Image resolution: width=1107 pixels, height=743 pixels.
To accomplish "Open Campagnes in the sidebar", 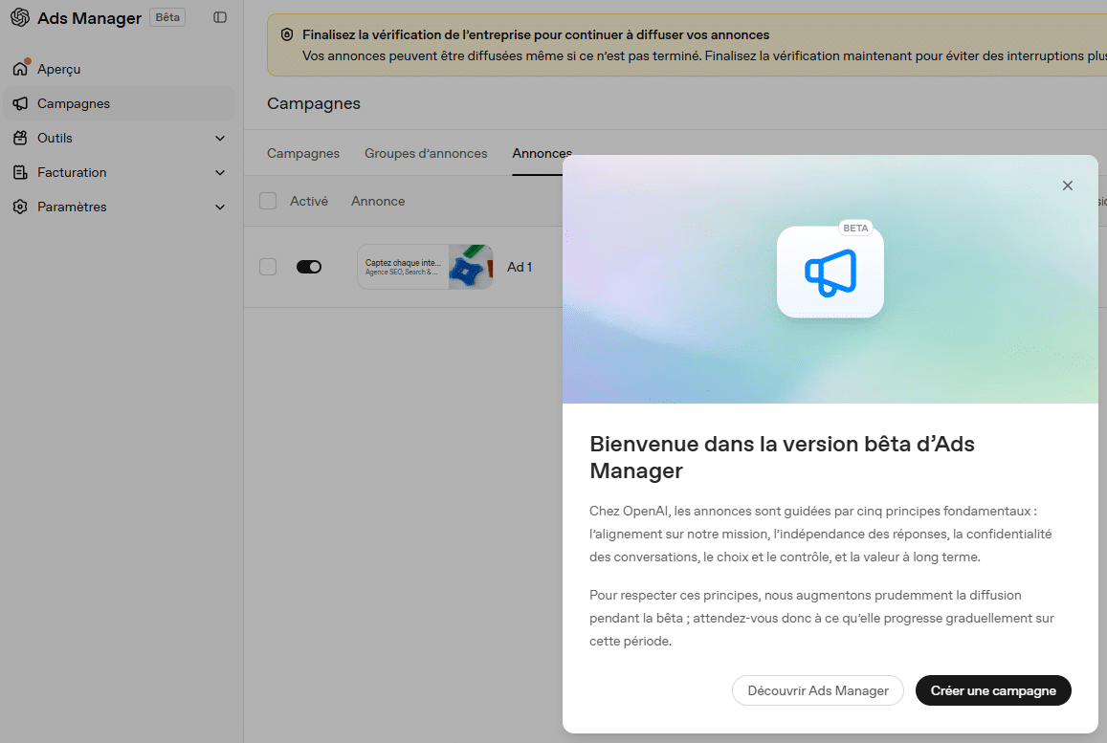I will coord(120,103).
